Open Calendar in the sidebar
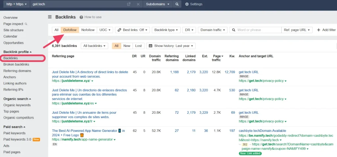 coord(10,36)
